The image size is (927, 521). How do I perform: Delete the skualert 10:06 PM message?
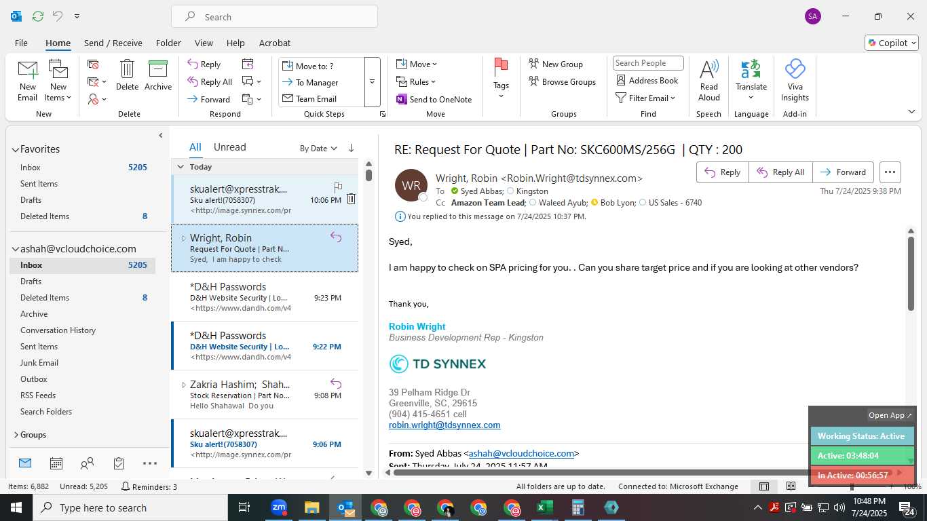tap(351, 199)
